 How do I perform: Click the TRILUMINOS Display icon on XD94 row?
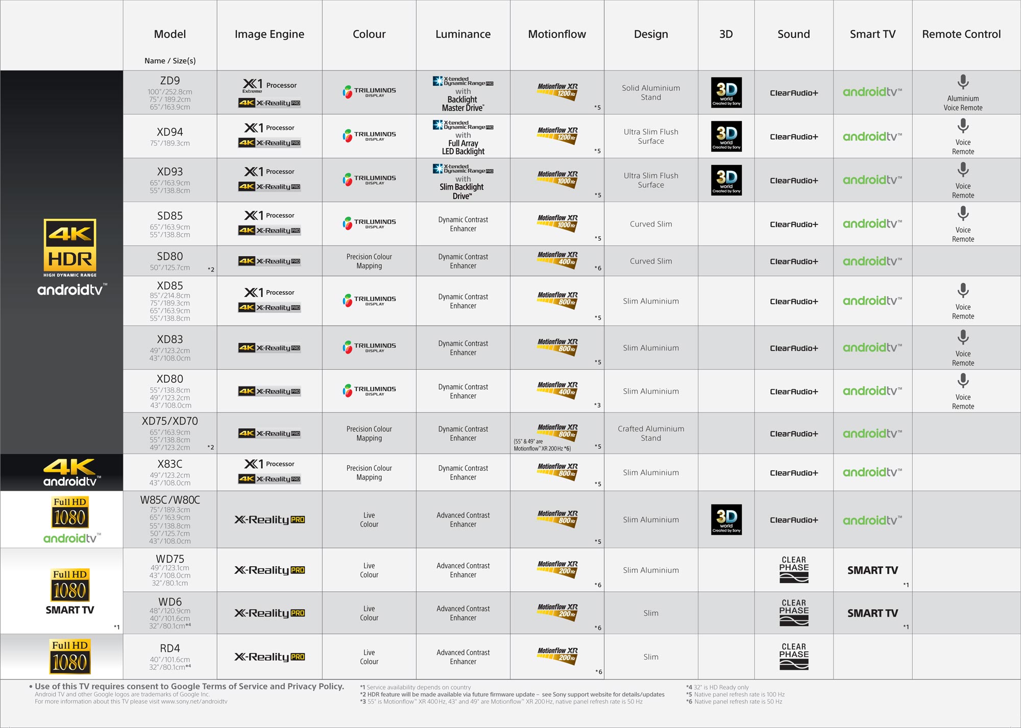369,136
